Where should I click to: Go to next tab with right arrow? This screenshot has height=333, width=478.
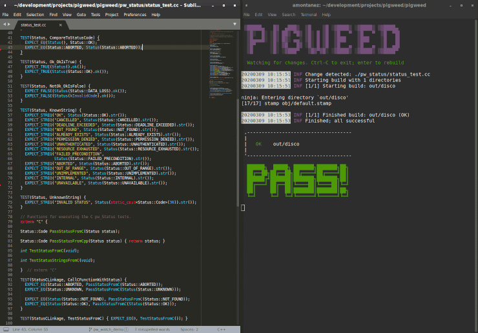[9, 24]
